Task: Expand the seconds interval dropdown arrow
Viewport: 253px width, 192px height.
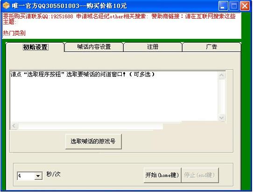Action: pyautogui.click(x=38, y=176)
